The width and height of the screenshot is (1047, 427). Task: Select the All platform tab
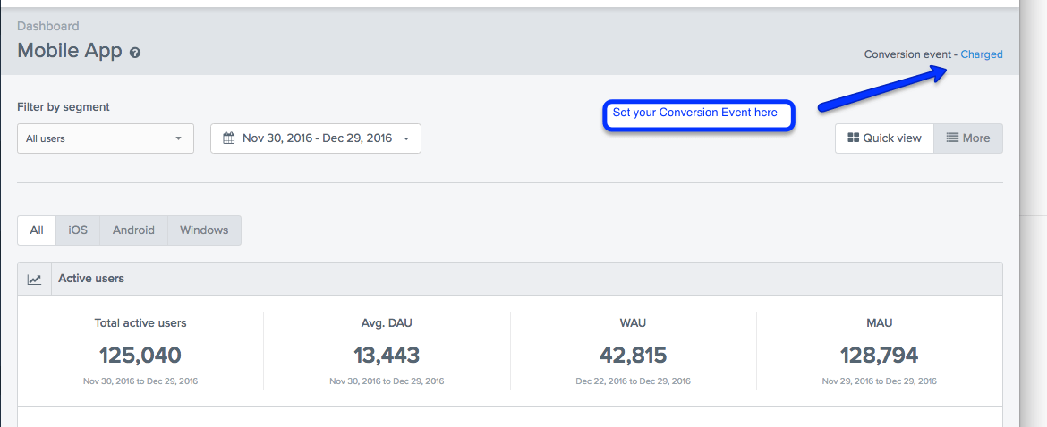pyautogui.click(x=37, y=230)
